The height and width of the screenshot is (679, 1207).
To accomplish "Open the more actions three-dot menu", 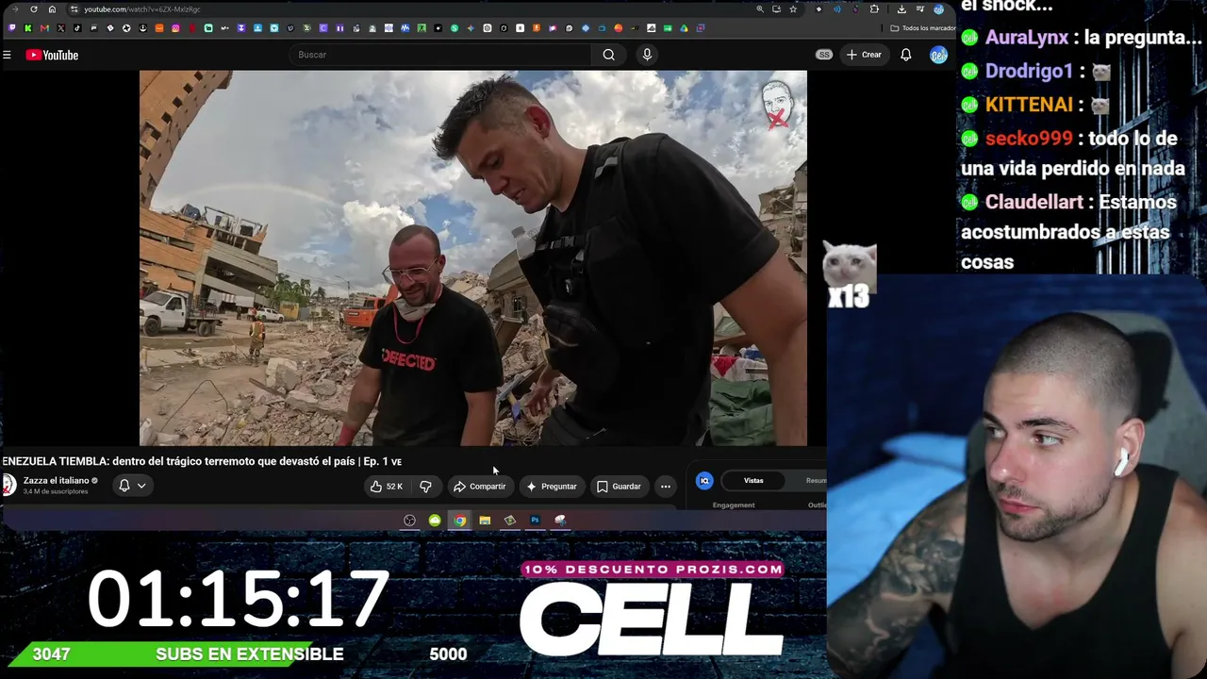I will pyautogui.click(x=666, y=487).
